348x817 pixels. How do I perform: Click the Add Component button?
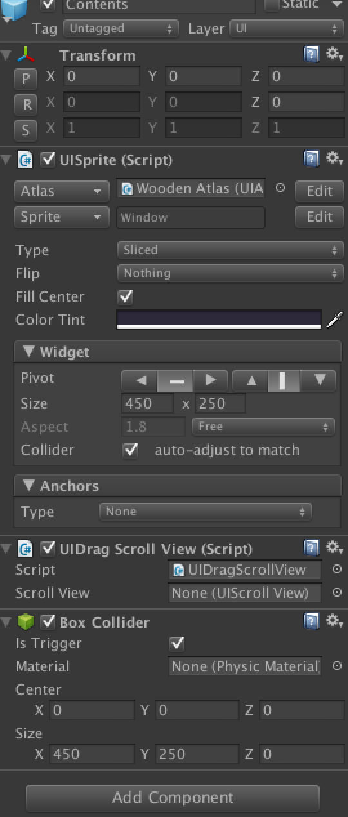173,798
